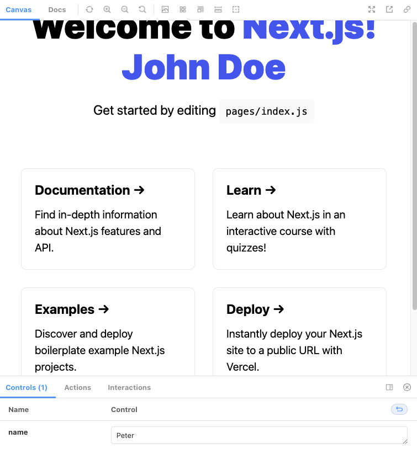Hide the addons panel
The height and width of the screenshot is (449, 417).
tap(407, 387)
